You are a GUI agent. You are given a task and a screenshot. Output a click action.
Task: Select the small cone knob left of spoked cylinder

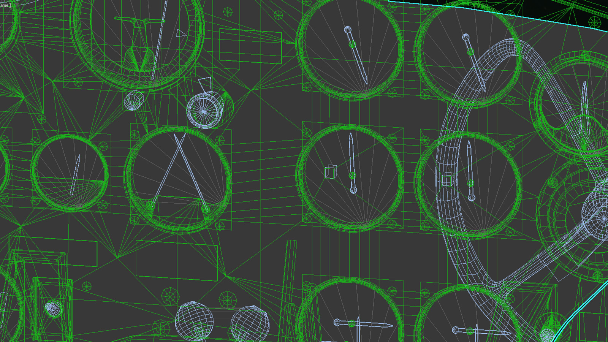point(133,101)
